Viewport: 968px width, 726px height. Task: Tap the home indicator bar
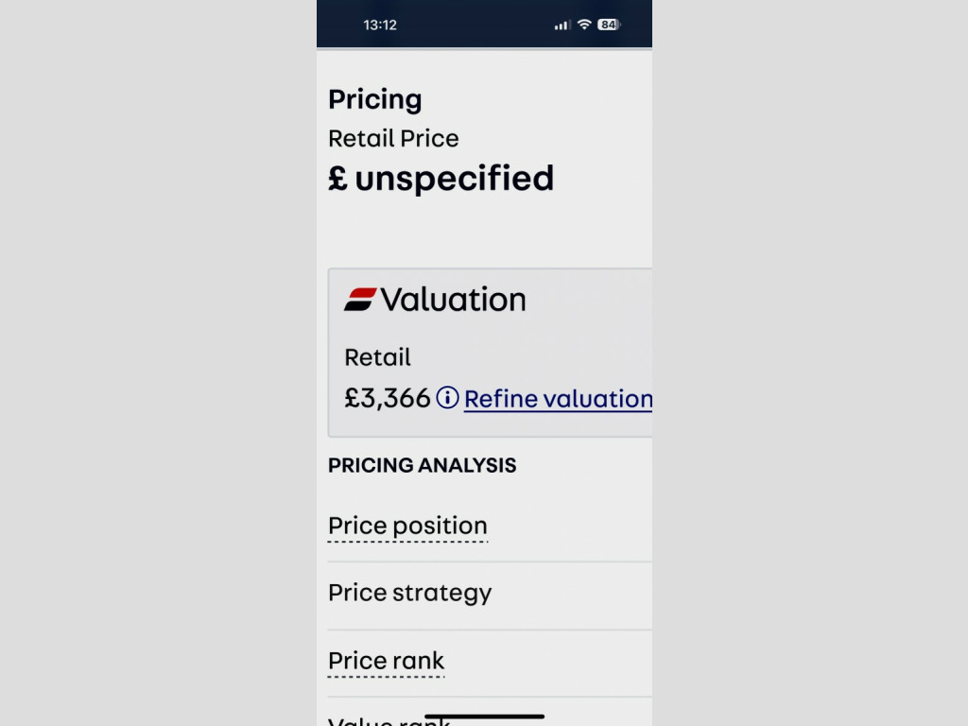484,717
